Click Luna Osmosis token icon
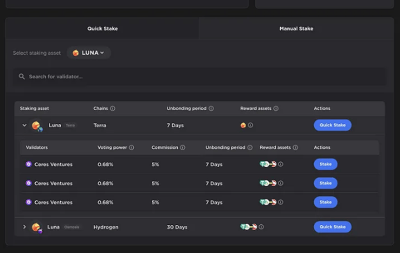Viewport: 400px width, 253px height. (37, 227)
